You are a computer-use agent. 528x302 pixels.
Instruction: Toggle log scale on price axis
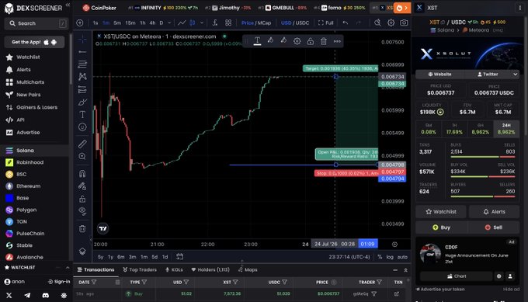(390, 257)
